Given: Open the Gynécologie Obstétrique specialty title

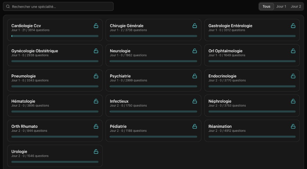Looking at the screenshot, I should (x=35, y=51).
